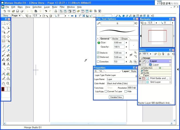Click the color palette grid icon in toolbar
Viewport: 180px width, 130px height.
click(x=91, y=11)
